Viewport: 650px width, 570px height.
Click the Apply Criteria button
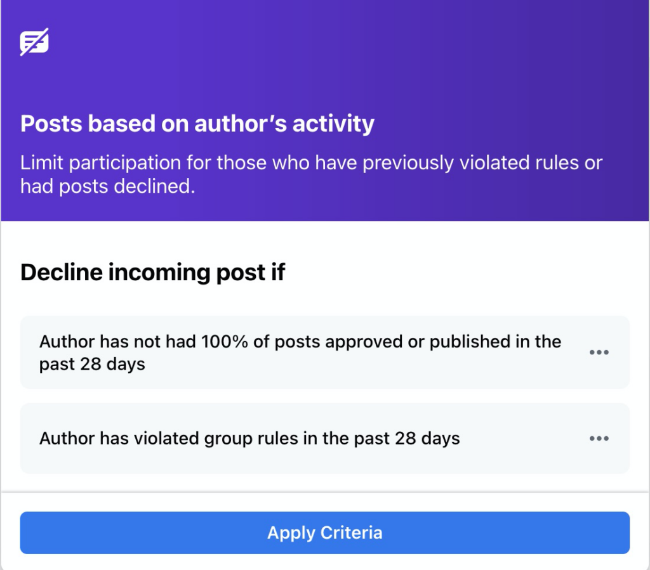(x=325, y=533)
